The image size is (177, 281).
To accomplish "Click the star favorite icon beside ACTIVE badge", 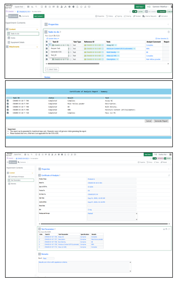I will (130, 12).
